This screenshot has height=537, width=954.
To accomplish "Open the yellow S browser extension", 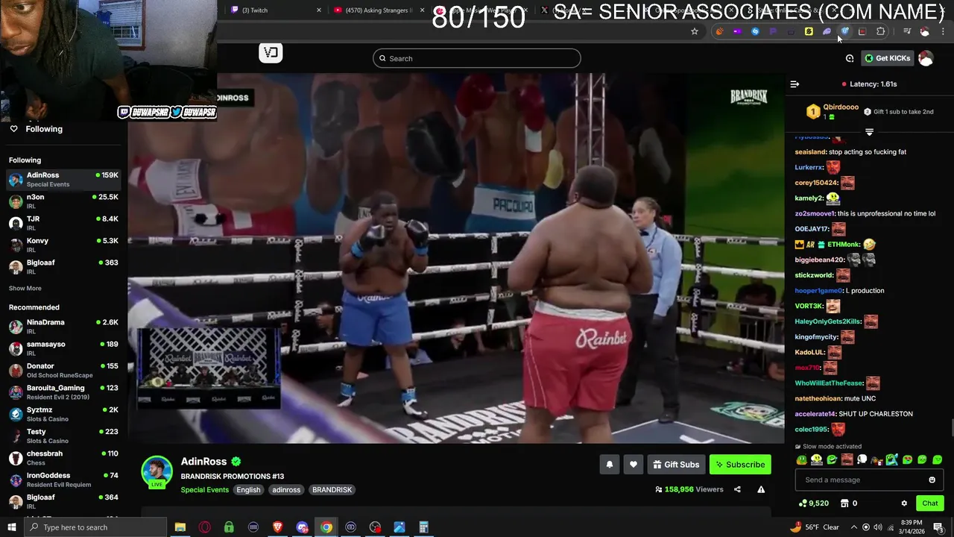I will (x=809, y=31).
